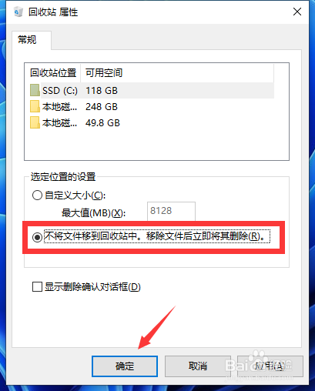
Task: Click the 最大值(MB) input field
Action: [171, 211]
